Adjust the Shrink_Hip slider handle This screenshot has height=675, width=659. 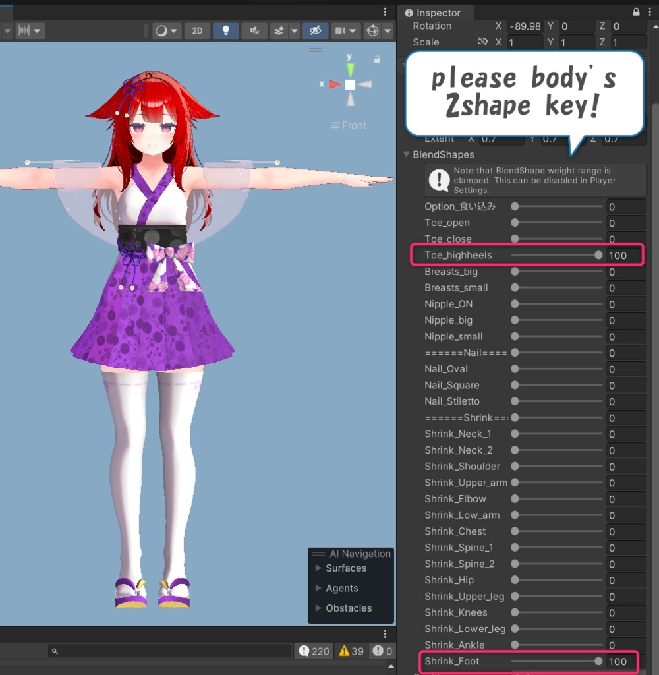tap(515, 580)
